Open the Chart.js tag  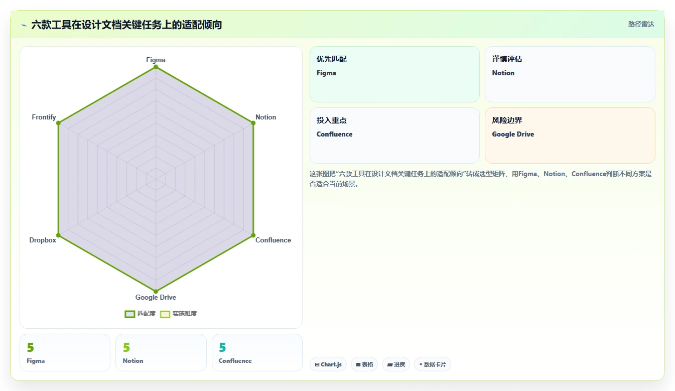point(328,364)
